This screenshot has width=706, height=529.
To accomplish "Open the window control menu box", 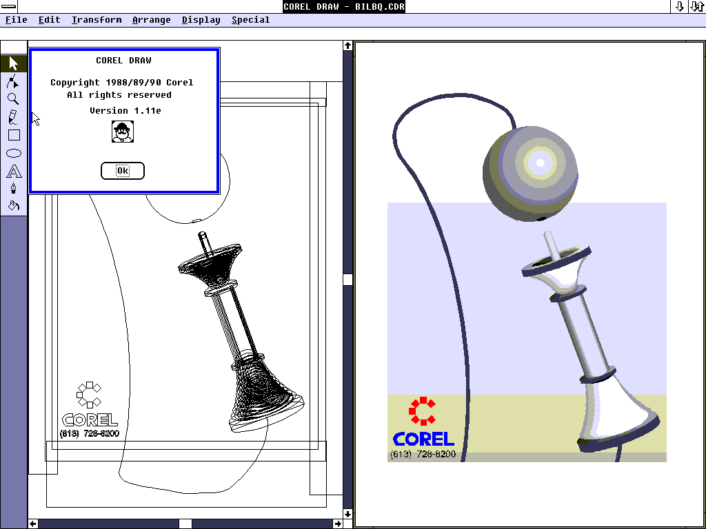I will click(9, 6).
